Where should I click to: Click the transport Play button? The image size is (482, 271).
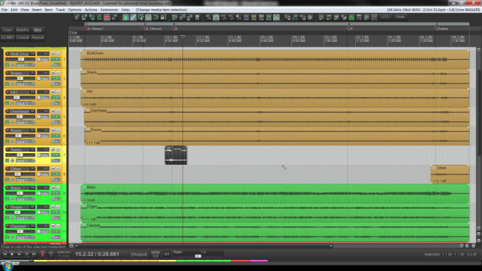(19, 254)
